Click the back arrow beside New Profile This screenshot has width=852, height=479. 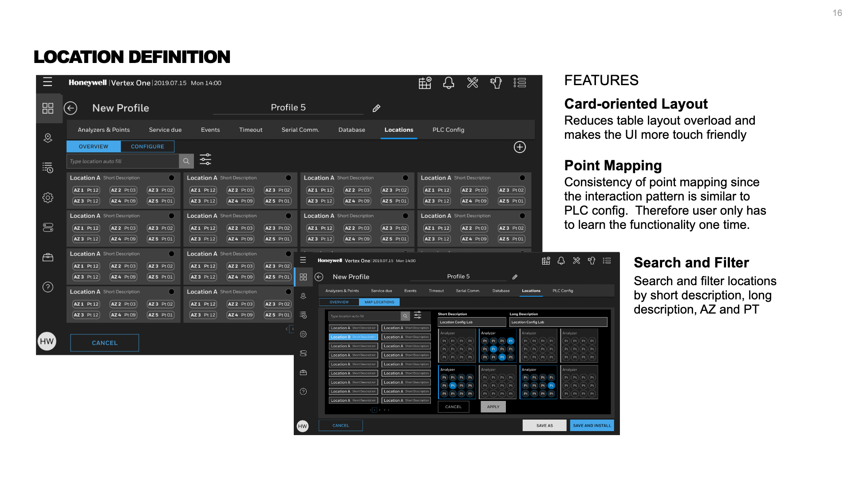71,108
